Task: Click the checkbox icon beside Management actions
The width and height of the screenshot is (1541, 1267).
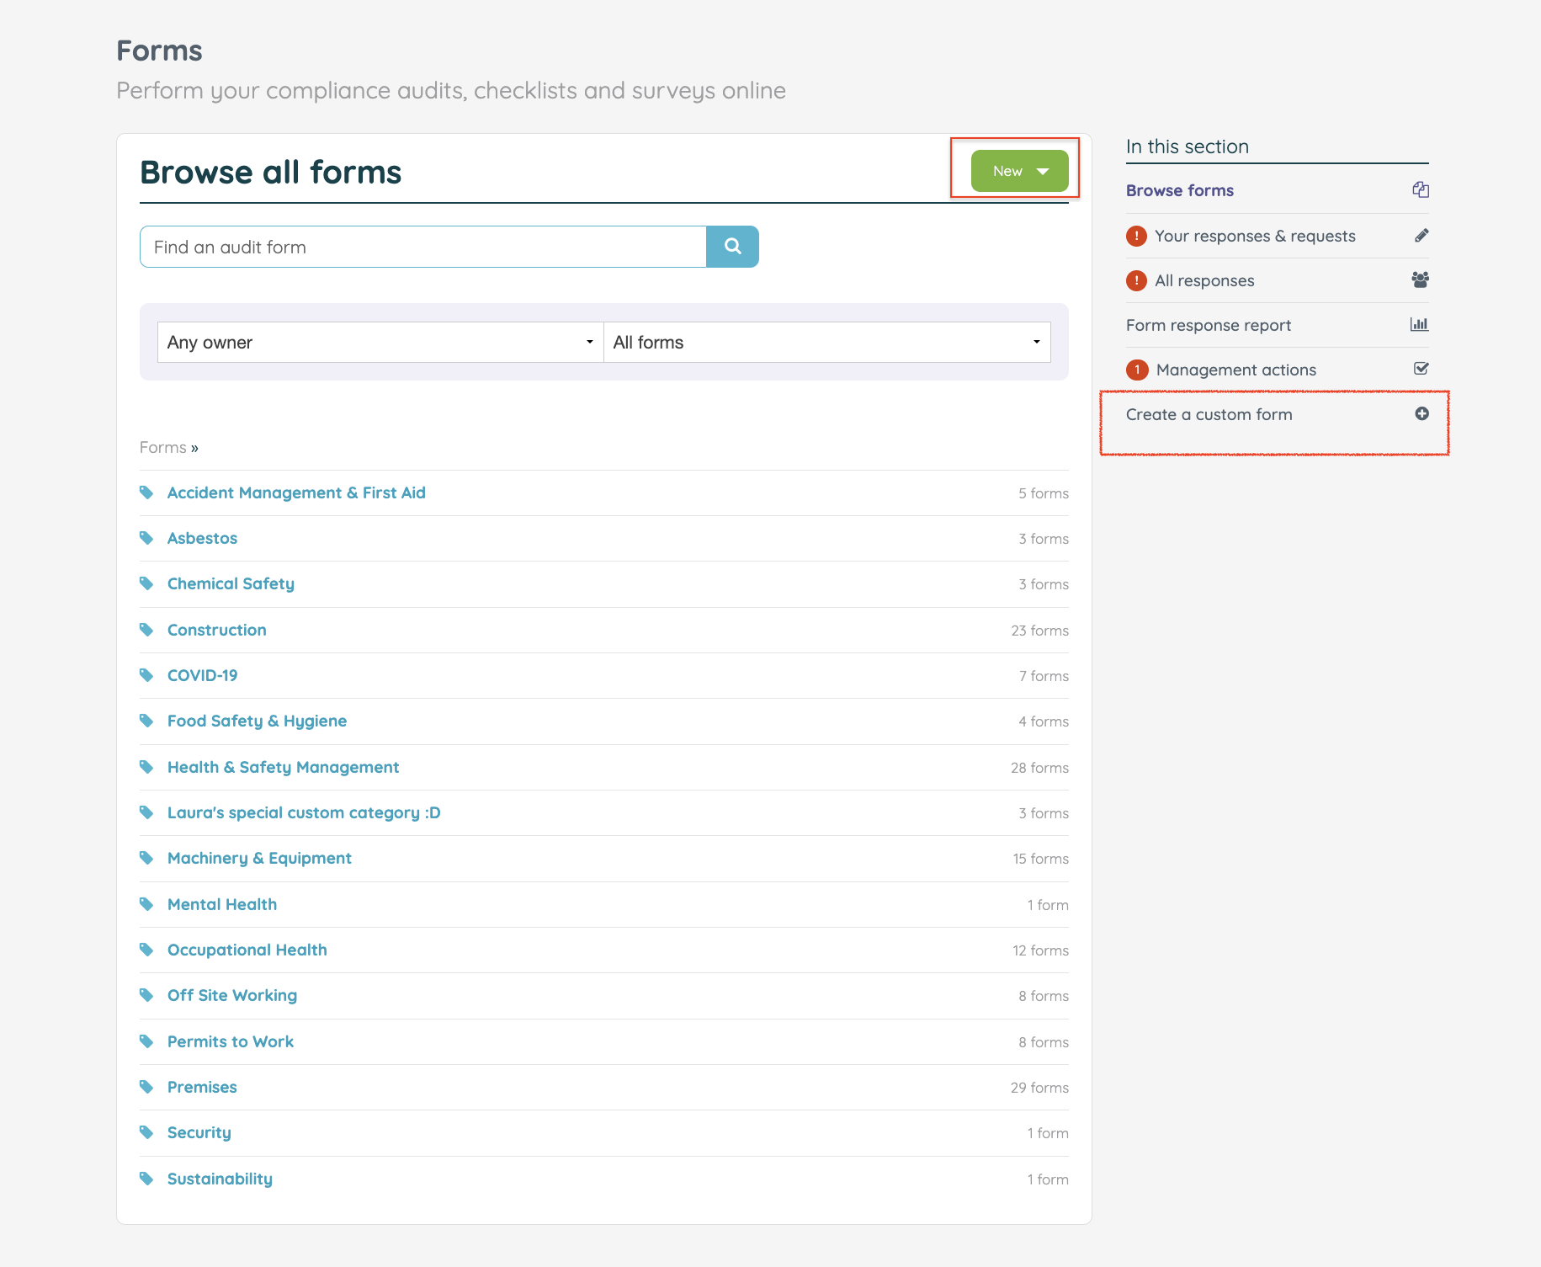Action: 1421,369
